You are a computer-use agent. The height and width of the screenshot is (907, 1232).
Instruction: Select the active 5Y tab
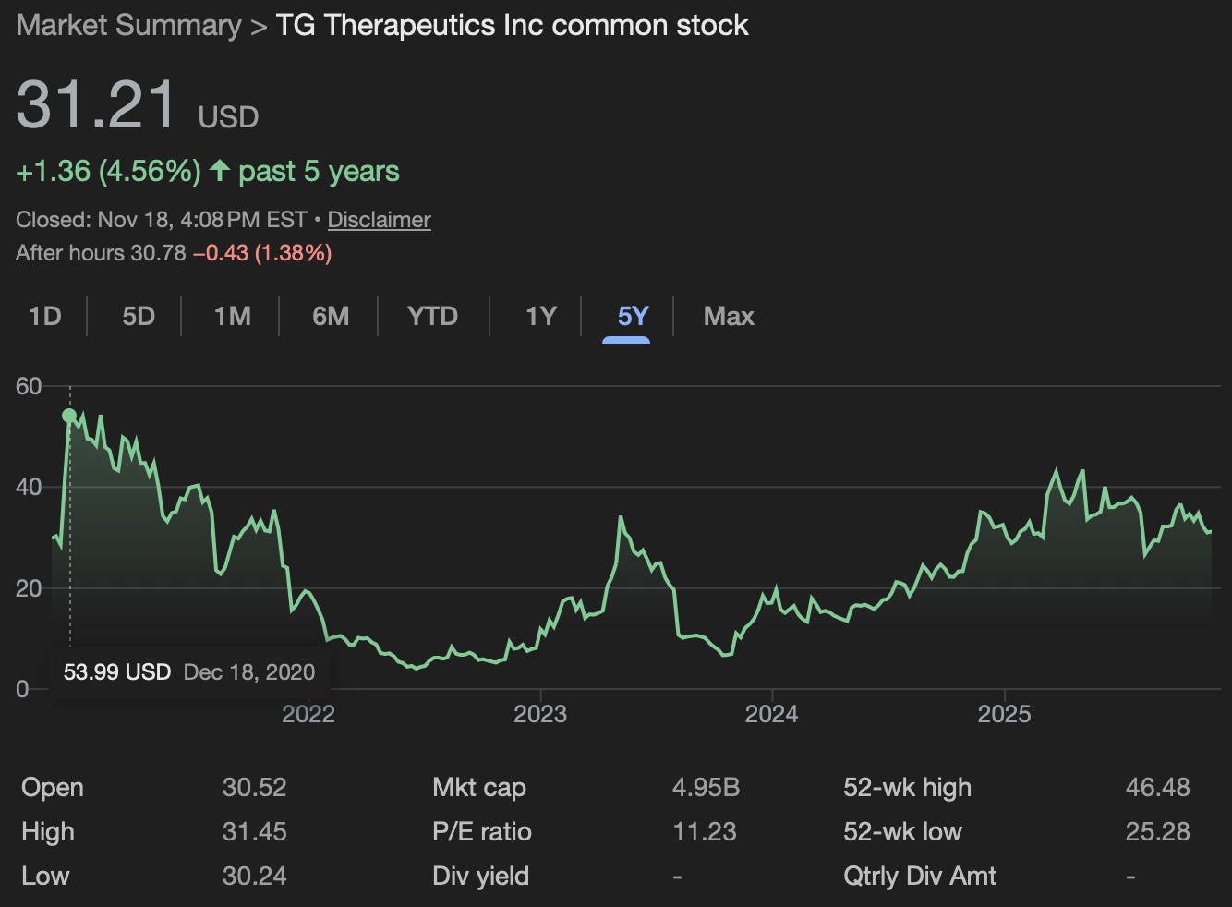pyautogui.click(x=634, y=317)
